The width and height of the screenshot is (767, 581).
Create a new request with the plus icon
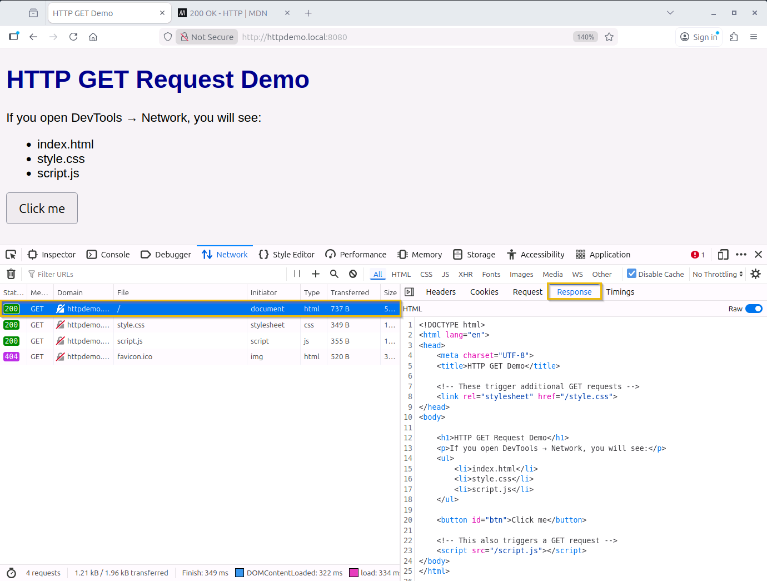[x=316, y=274]
